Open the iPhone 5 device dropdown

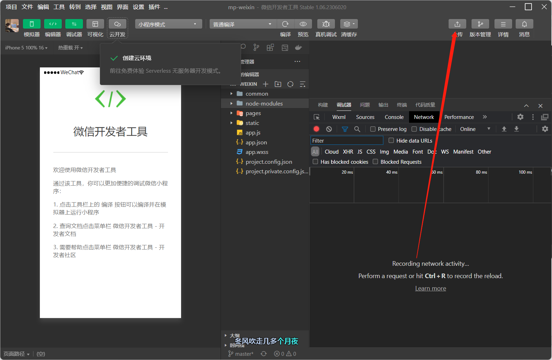[x=26, y=48]
